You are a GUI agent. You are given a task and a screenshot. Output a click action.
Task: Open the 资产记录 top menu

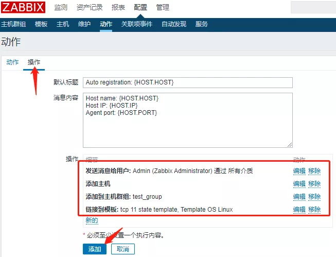[x=89, y=7]
